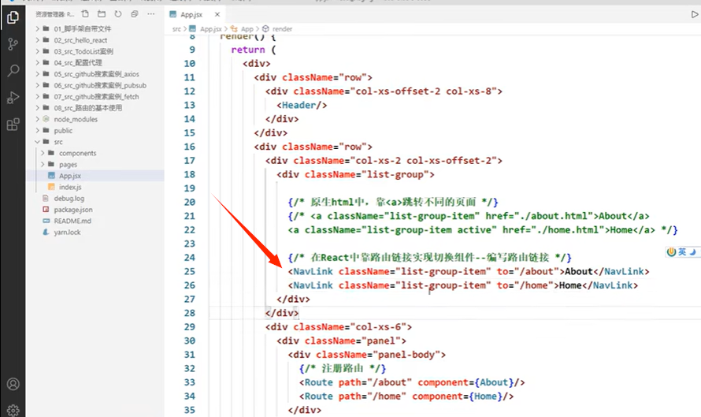Click {About} component on line 33

pos(494,382)
